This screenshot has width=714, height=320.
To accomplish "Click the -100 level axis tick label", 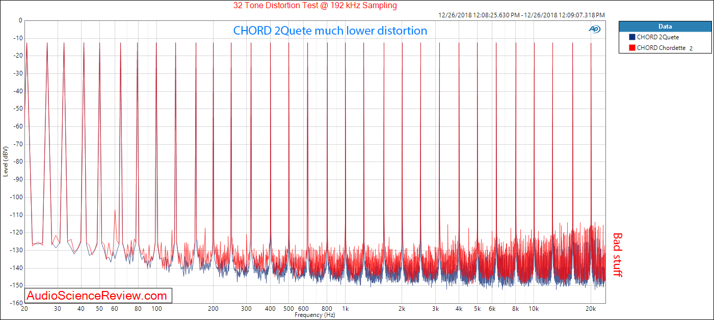I will [x=16, y=197].
